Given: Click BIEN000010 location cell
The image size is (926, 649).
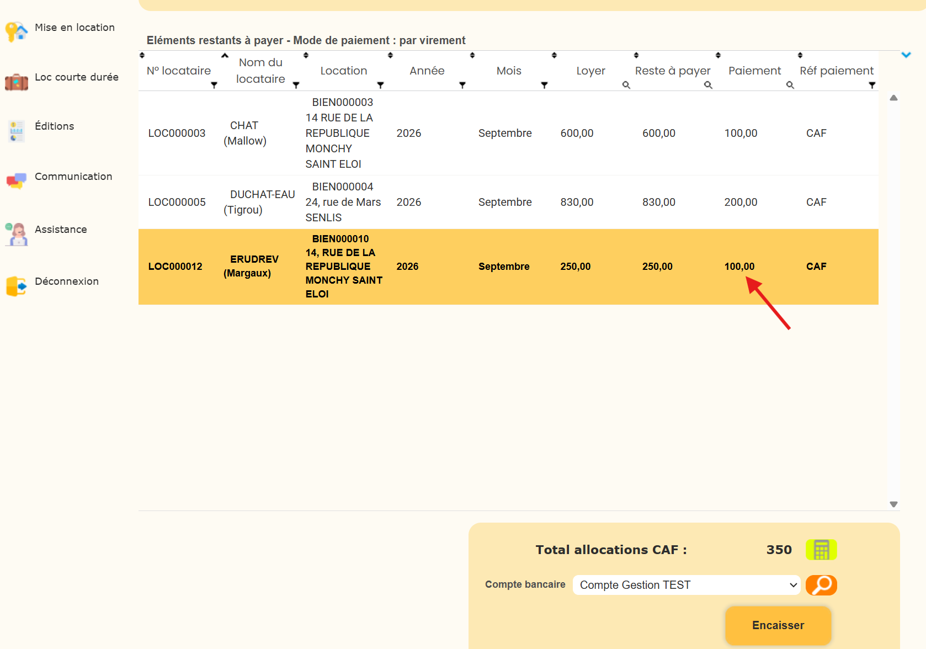Looking at the screenshot, I should pyautogui.click(x=344, y=266).
